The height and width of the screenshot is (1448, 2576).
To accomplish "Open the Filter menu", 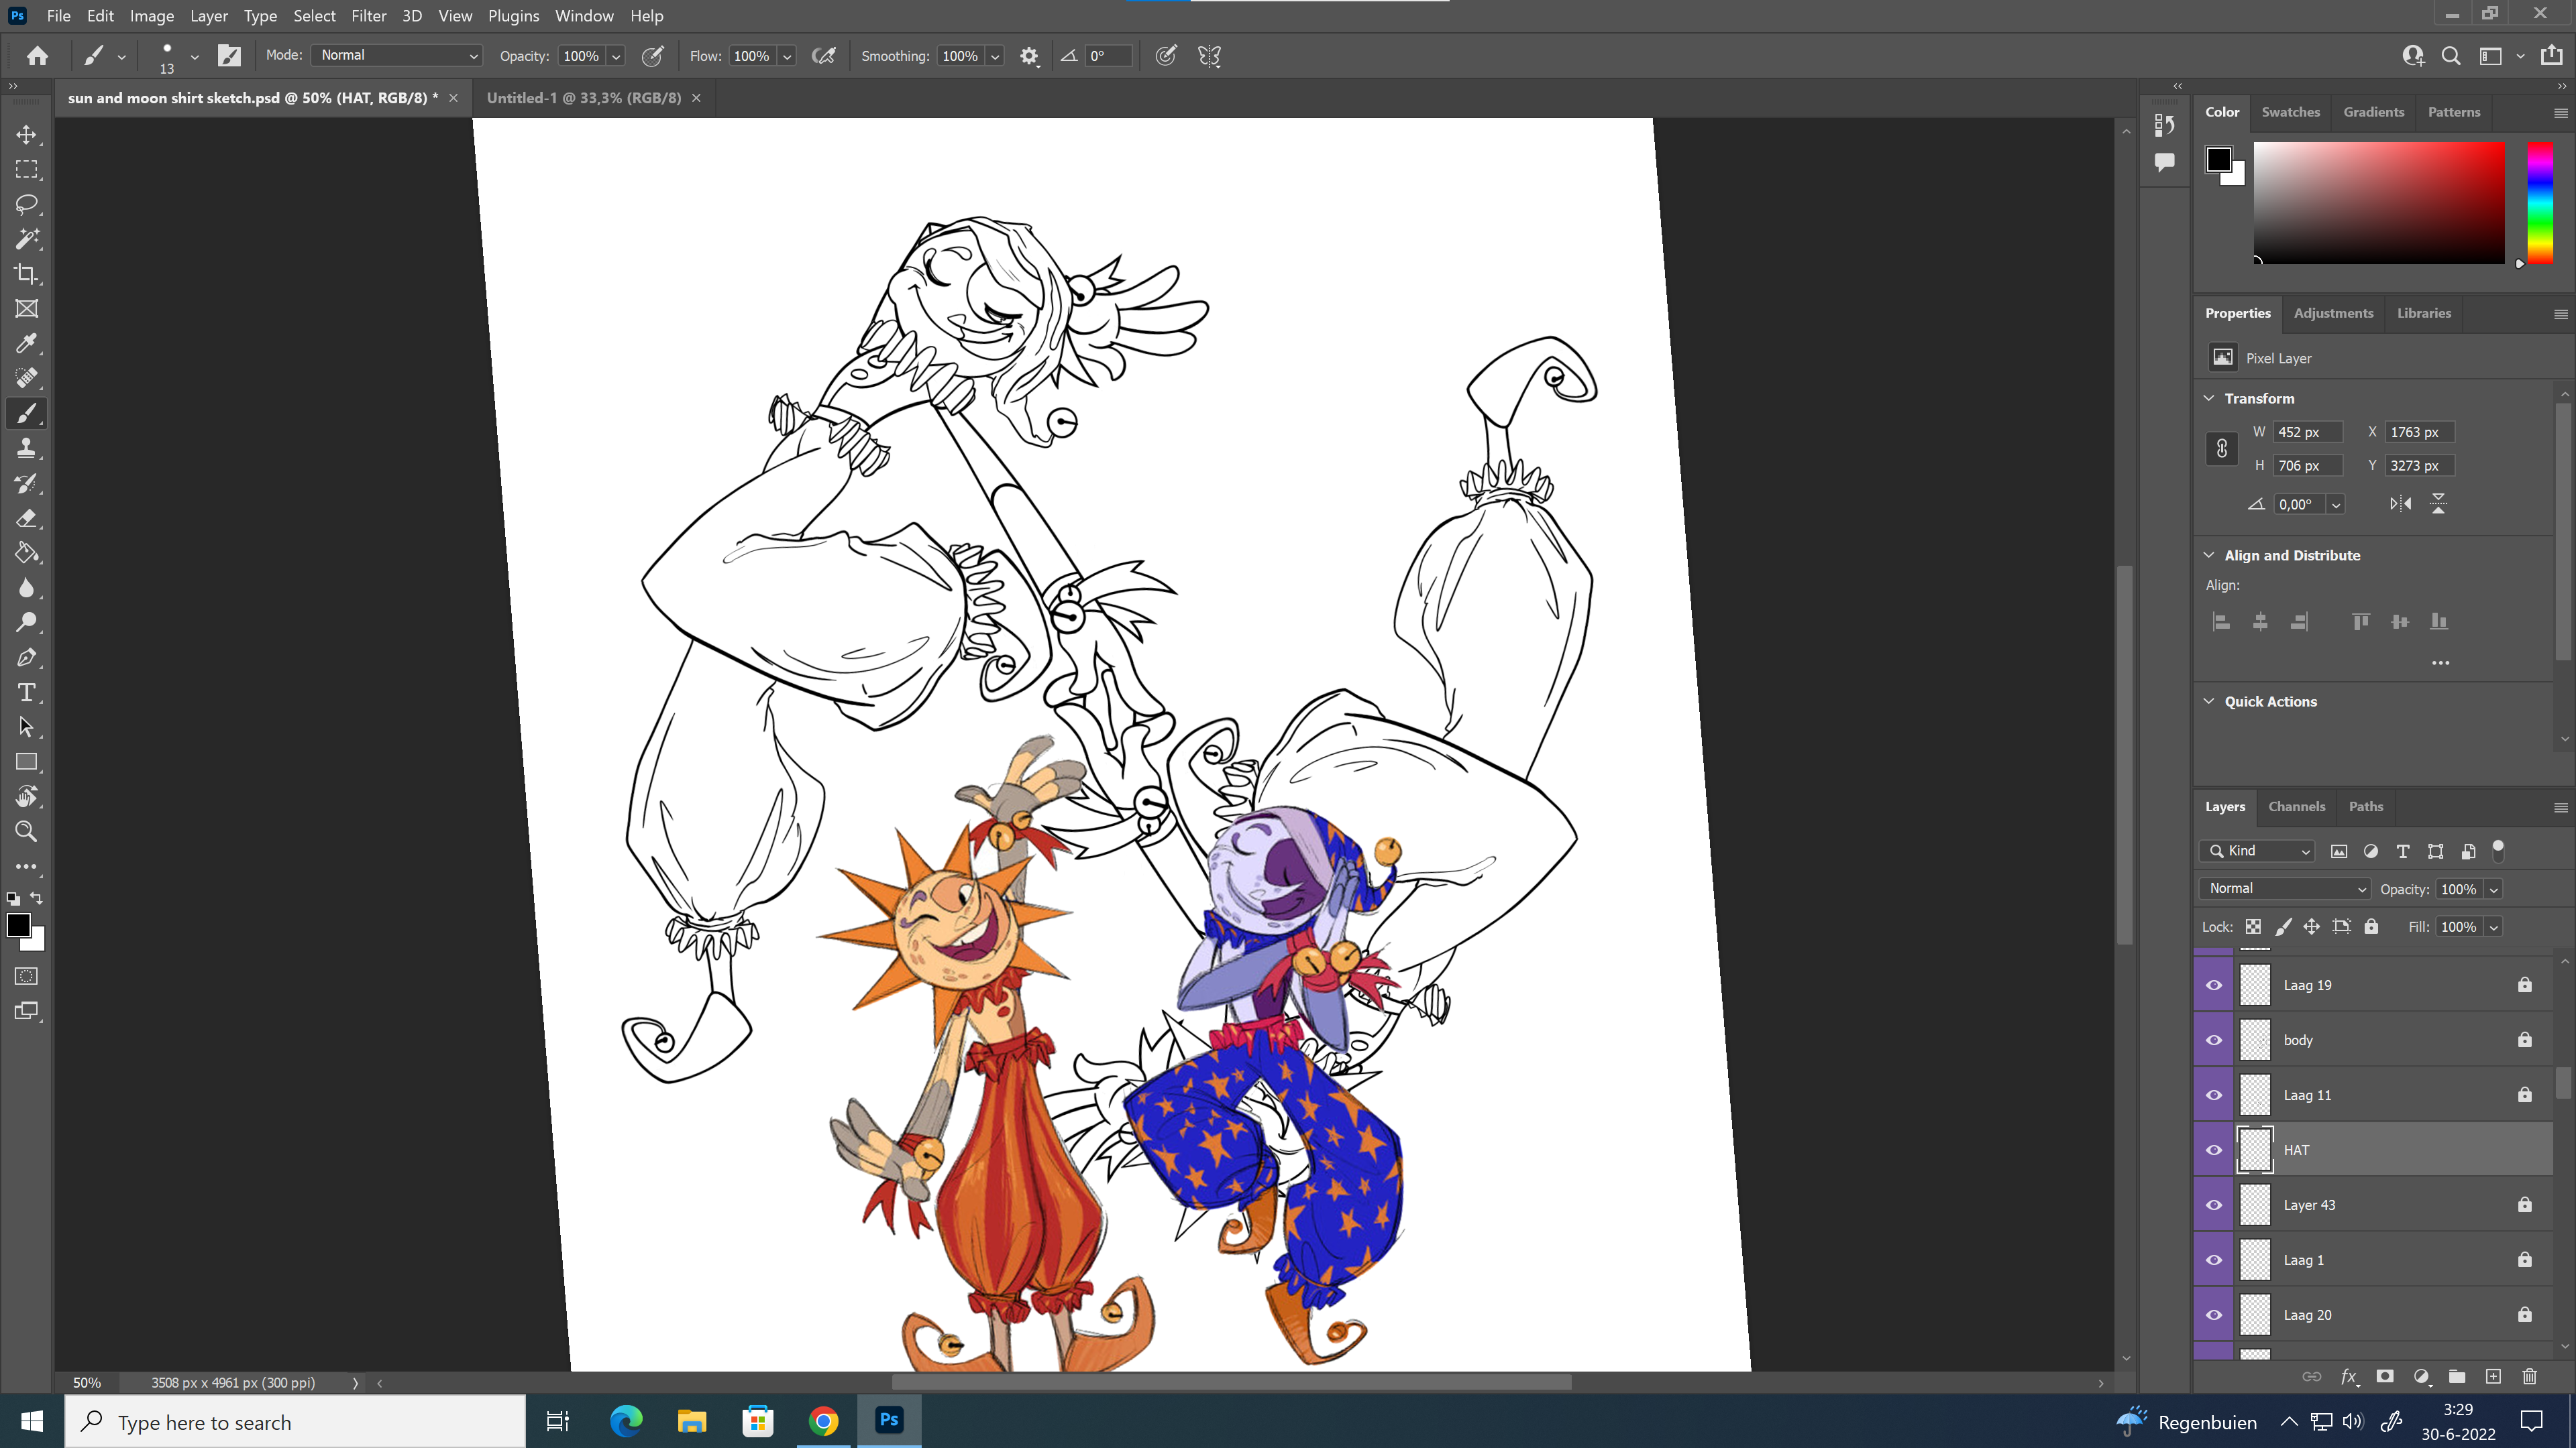I will [x=368, y=16].
